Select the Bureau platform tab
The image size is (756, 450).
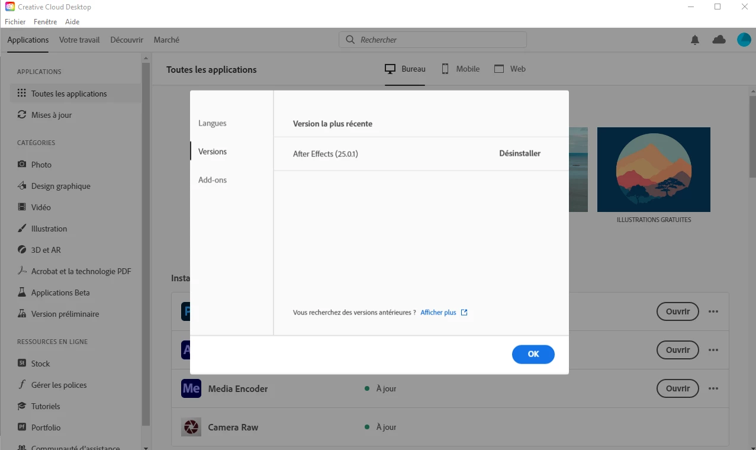point(406,69)
